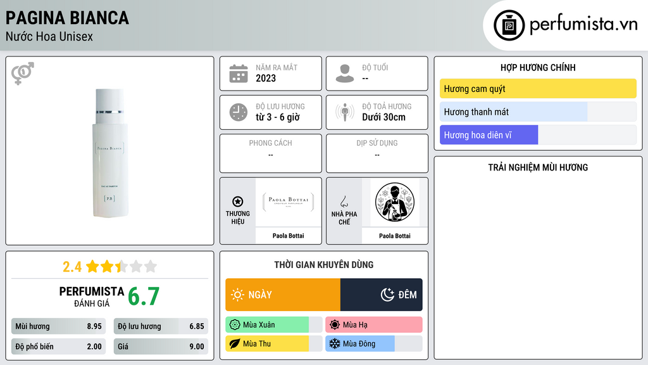Viewport: 648px width, 365px height.
Task: Open the perfumer illustration thumbnail
Action: pyautogui.click(x=395, y=202)
